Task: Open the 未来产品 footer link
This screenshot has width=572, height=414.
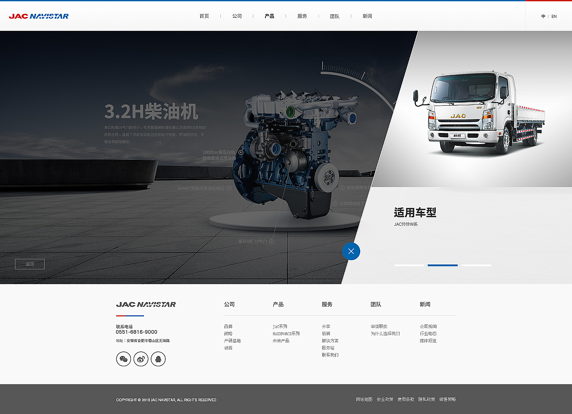Action: pos(281,341)
